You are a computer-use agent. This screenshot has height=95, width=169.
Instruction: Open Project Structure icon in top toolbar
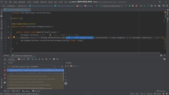(159, 6)
